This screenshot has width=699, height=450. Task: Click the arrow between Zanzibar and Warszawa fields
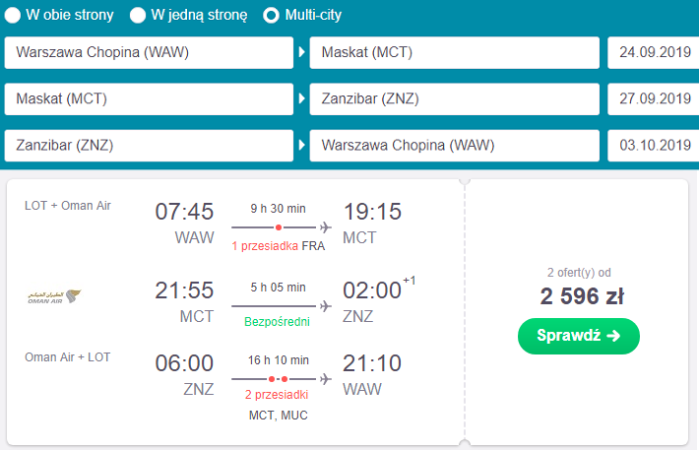pyautogui.click(x=301, y=145)
